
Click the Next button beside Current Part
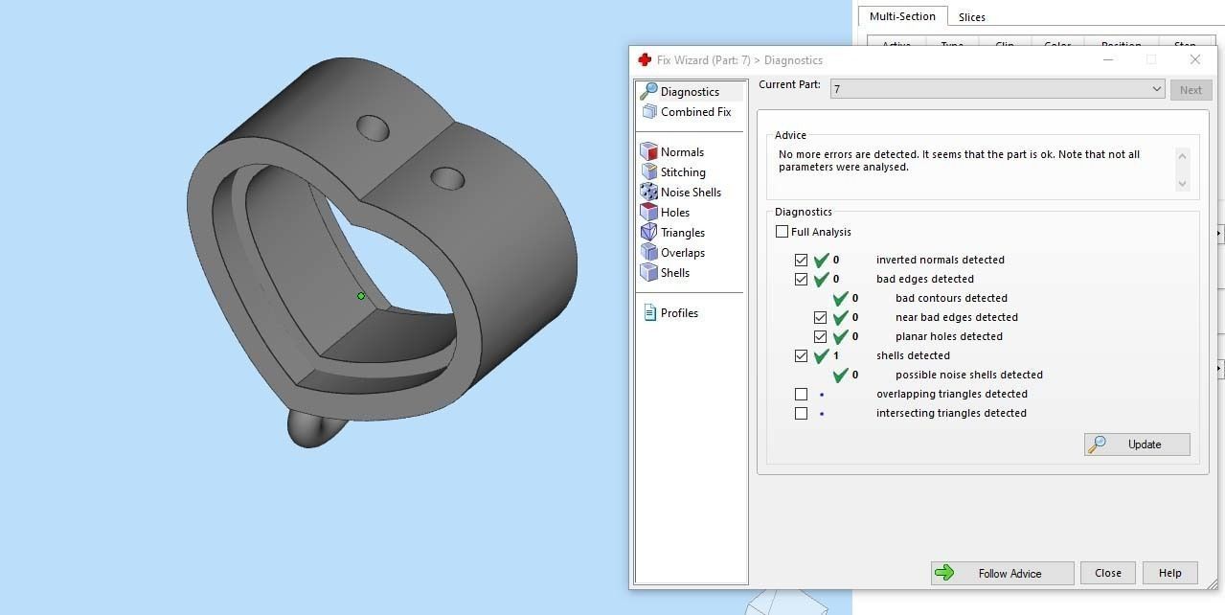point(1191,90)
